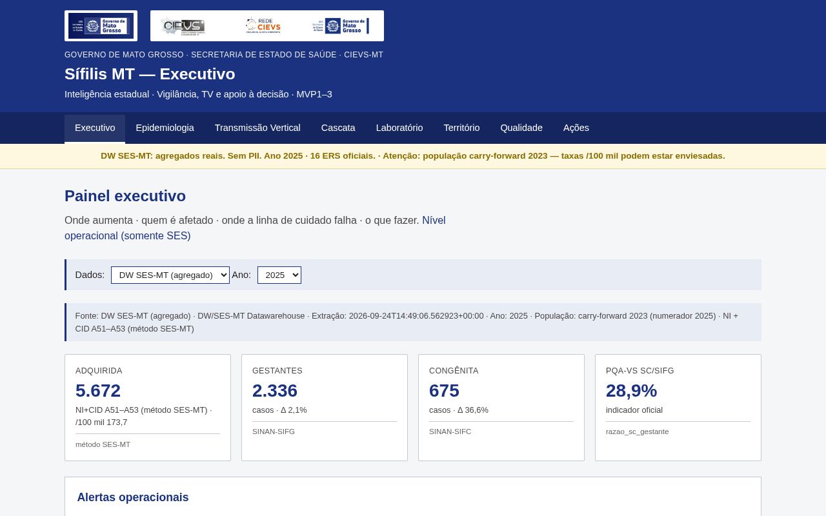Viewport: 826px width, 516px height.
Task: Click the Sífilis MT — Executivo title
Action: click(150, 74)
